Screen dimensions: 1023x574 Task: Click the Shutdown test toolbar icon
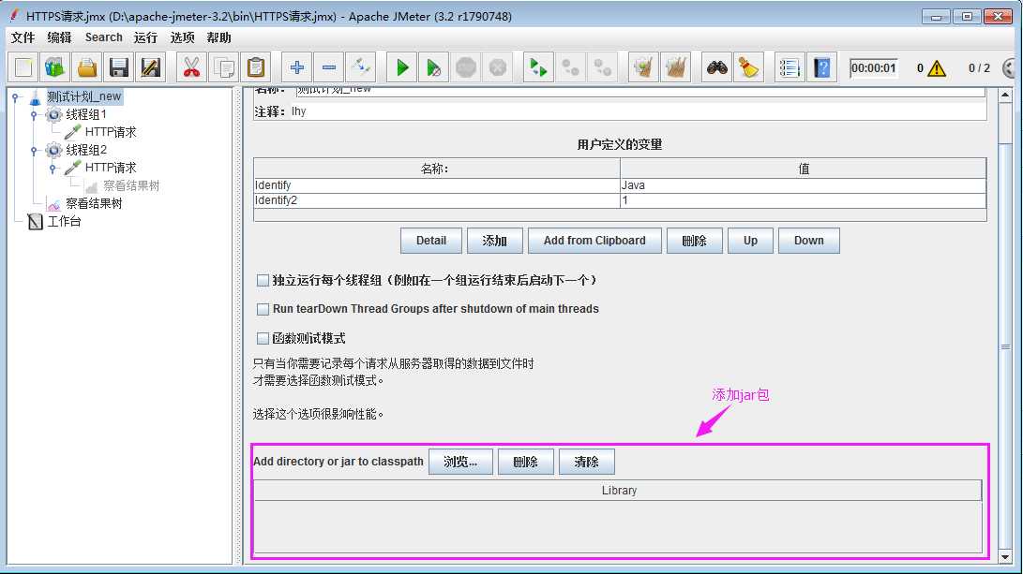tap(498, 67)
